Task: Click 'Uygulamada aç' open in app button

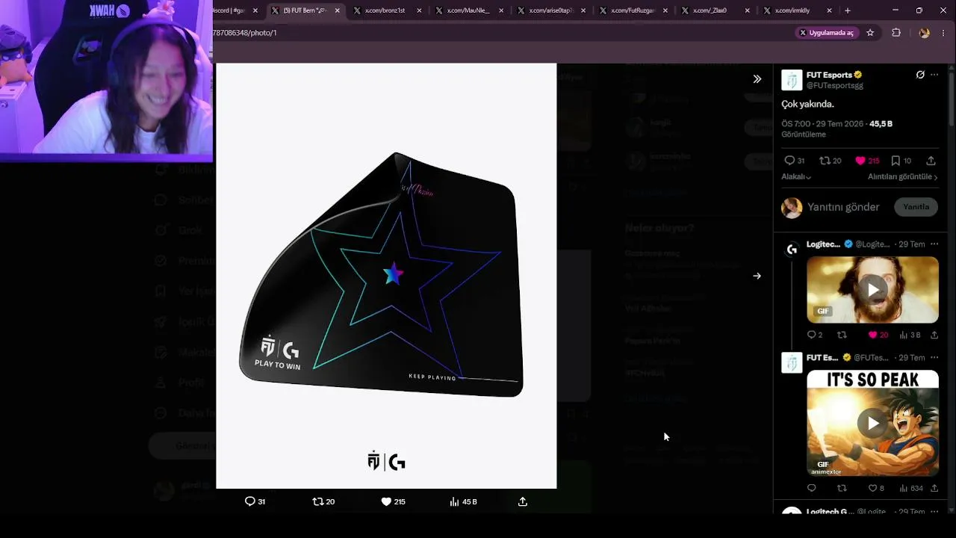Action: click(826, 33)
